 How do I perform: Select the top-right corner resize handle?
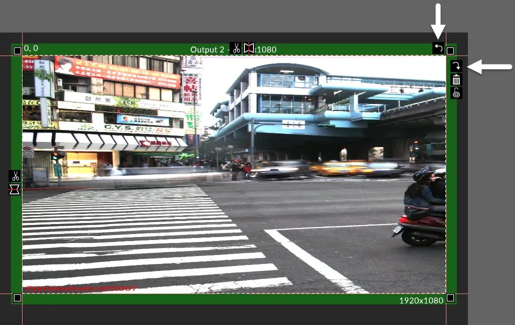pyautogui.click(x=450, y=50)
